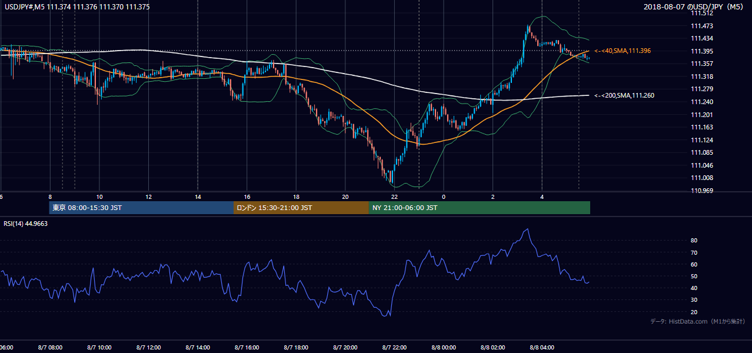Select the NY 21:00-06:00 JST session bar

click(x=480, y=208)
